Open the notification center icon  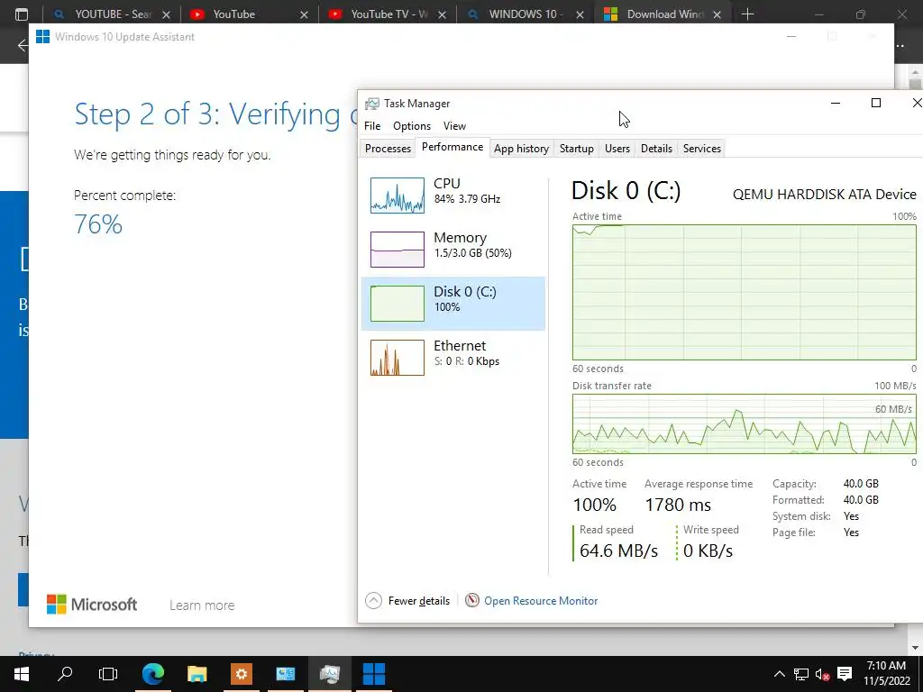pos(845,674)
